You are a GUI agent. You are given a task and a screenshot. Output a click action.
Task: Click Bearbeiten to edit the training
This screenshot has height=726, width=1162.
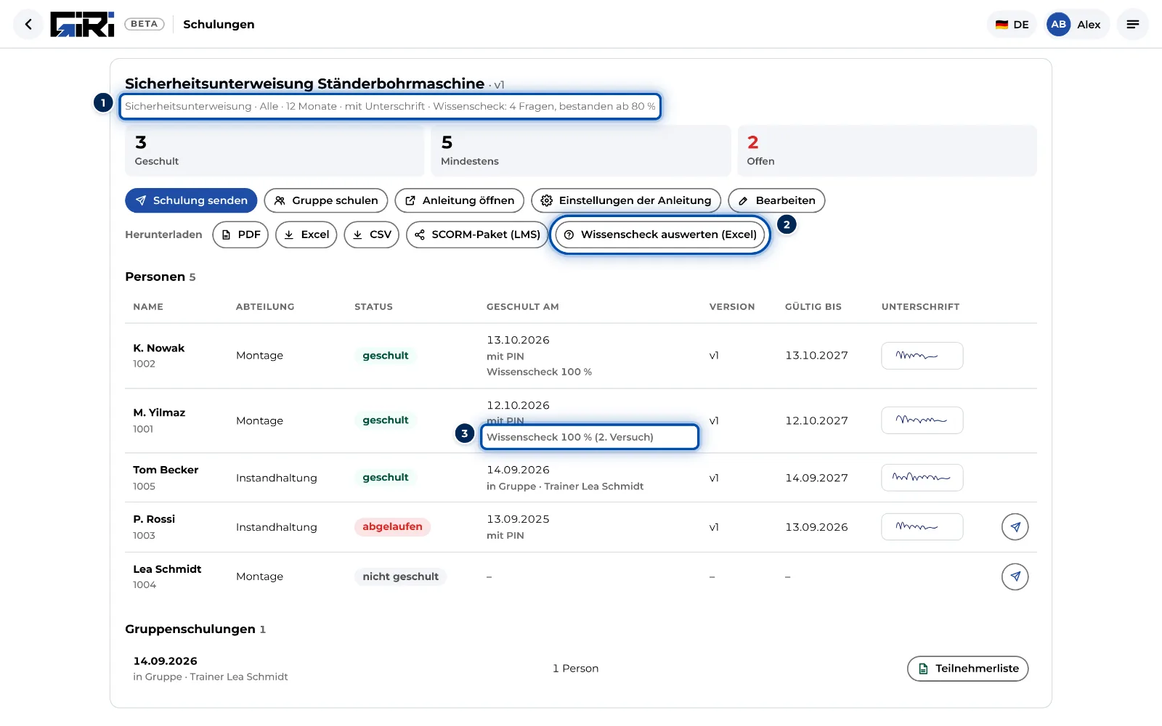(x=776, y=200)
